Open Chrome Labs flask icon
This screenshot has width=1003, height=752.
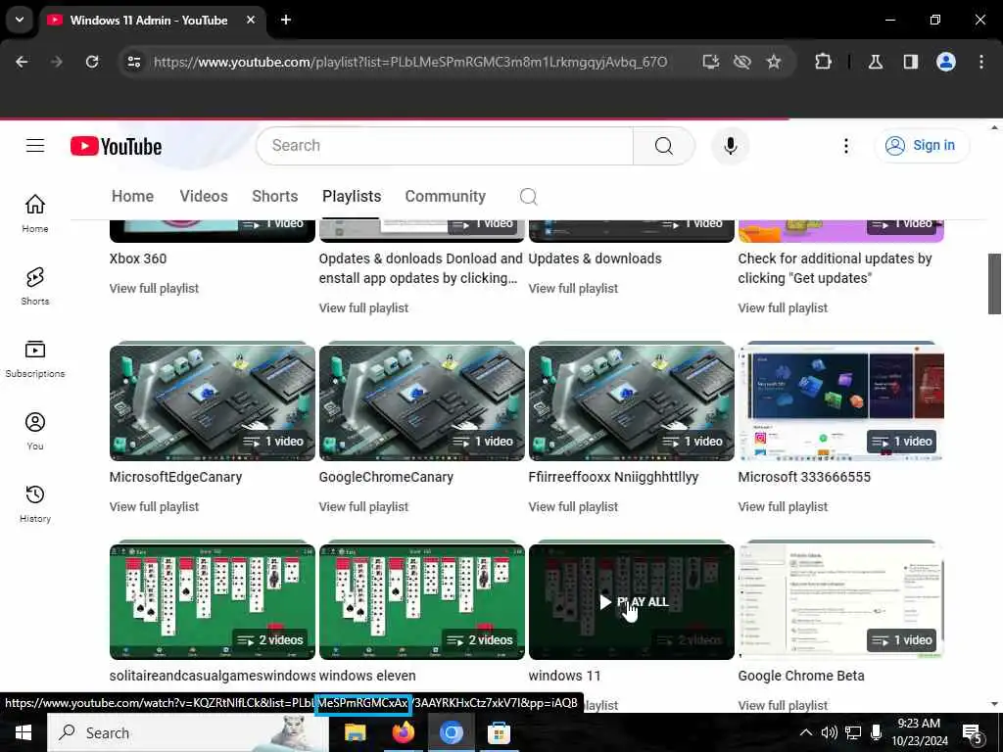[x=876, y=62]
